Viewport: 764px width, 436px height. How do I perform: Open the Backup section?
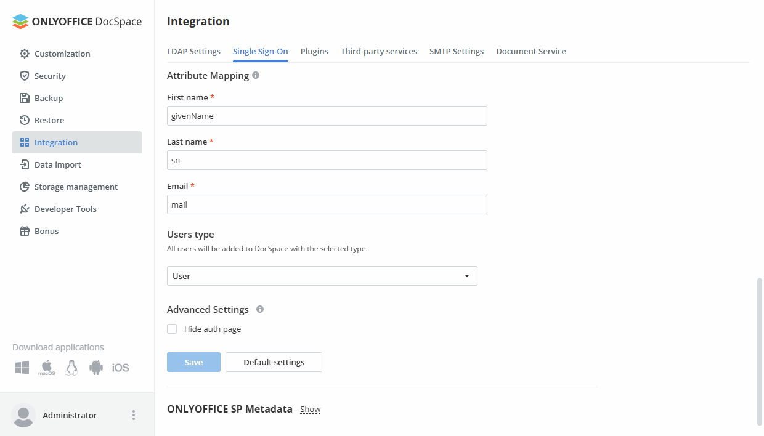pos(49,98)
